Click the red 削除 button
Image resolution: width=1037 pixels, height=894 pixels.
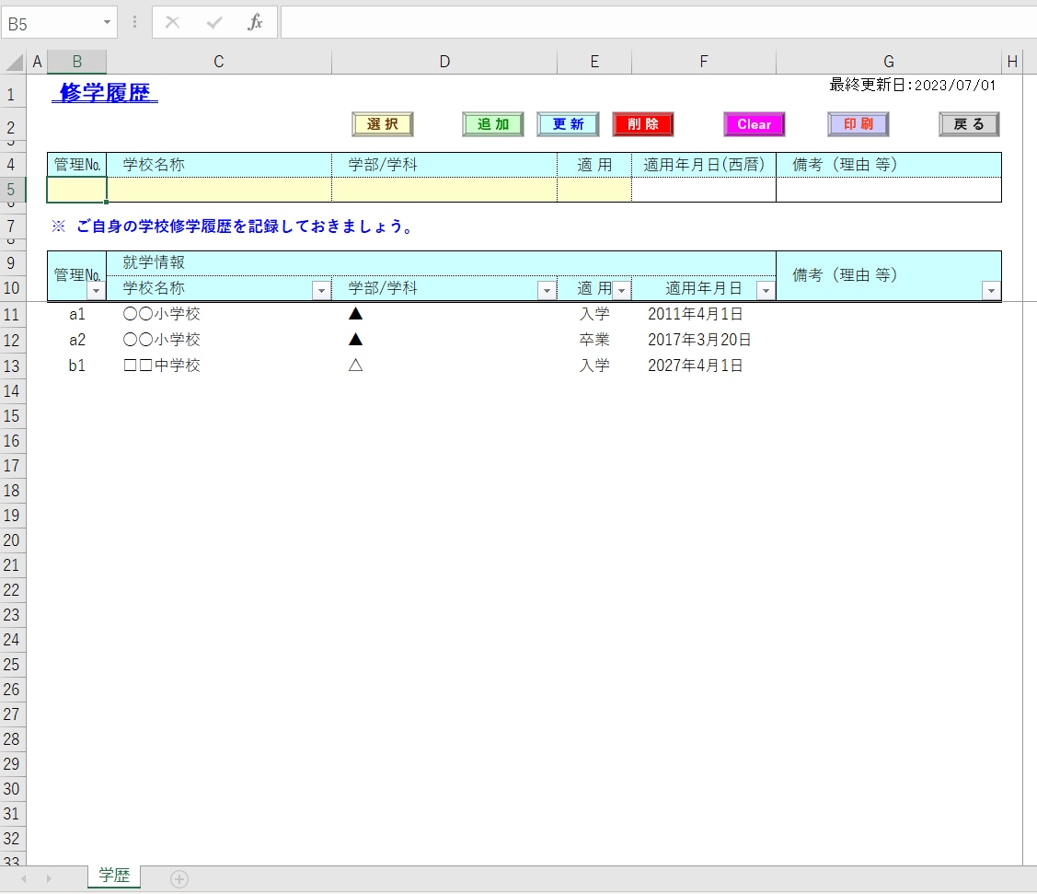coord(643,124)
